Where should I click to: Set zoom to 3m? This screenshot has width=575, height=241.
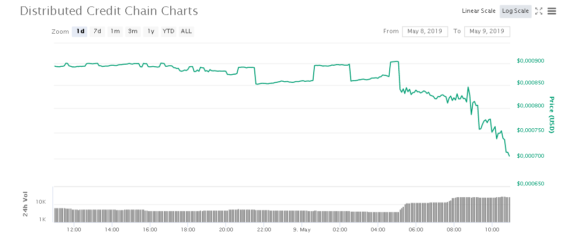tap(133, 32)
